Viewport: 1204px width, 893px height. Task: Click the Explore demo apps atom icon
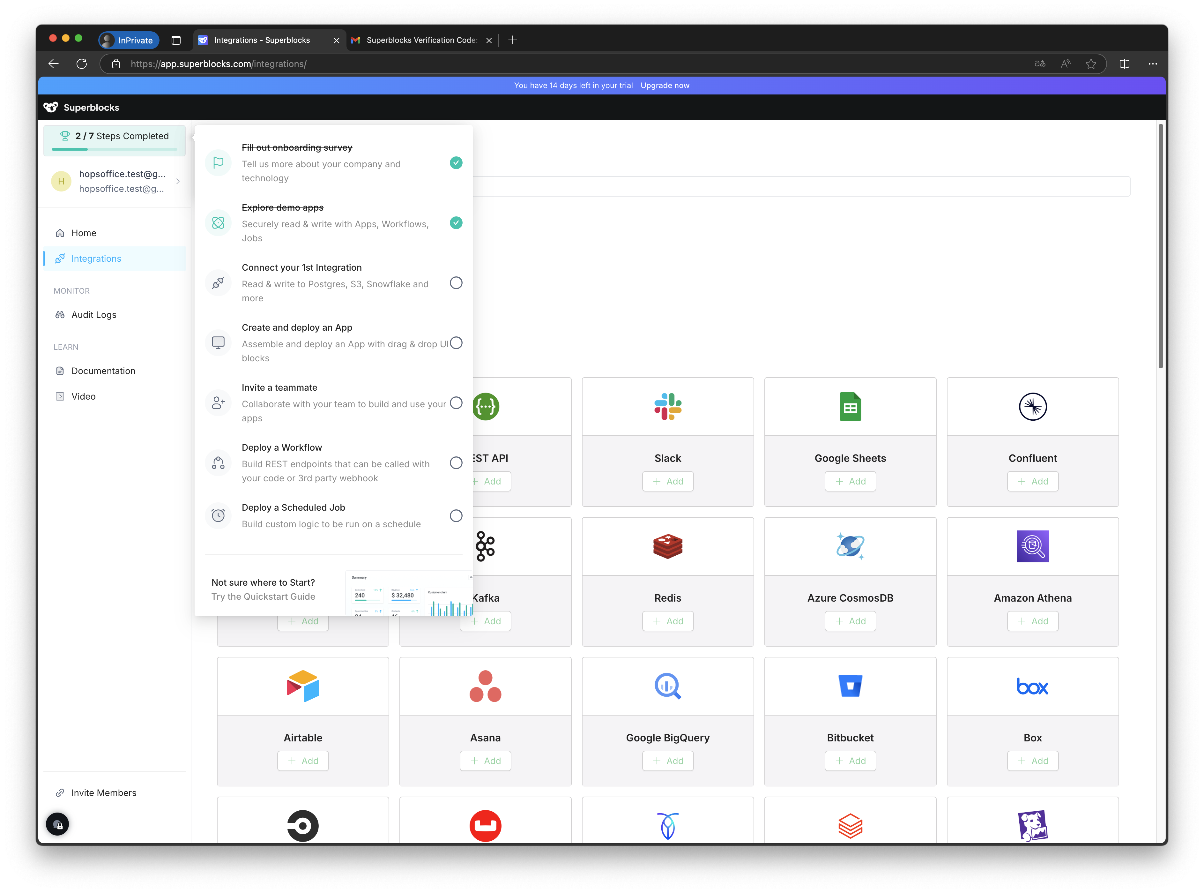pyautogui.click(x=218, y=223)
